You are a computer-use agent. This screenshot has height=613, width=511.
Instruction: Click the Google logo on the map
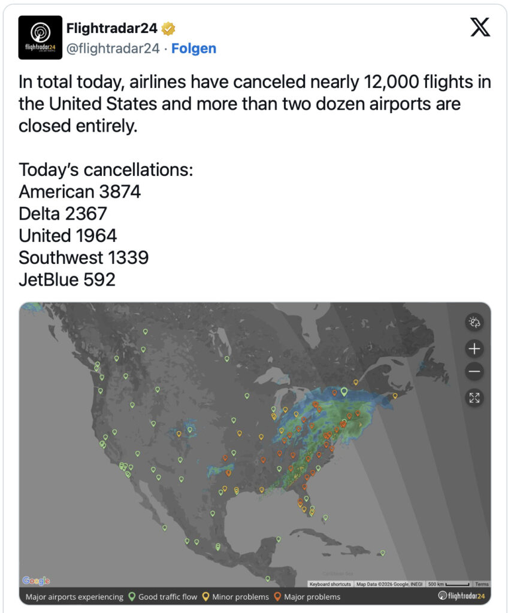[35, 579]
